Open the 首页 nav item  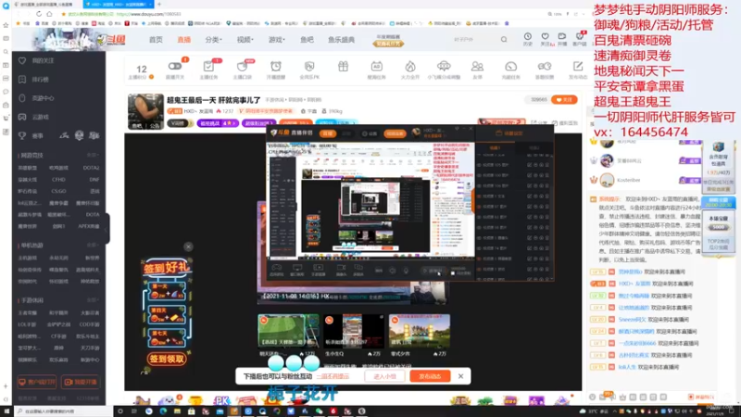pos(156,40)
